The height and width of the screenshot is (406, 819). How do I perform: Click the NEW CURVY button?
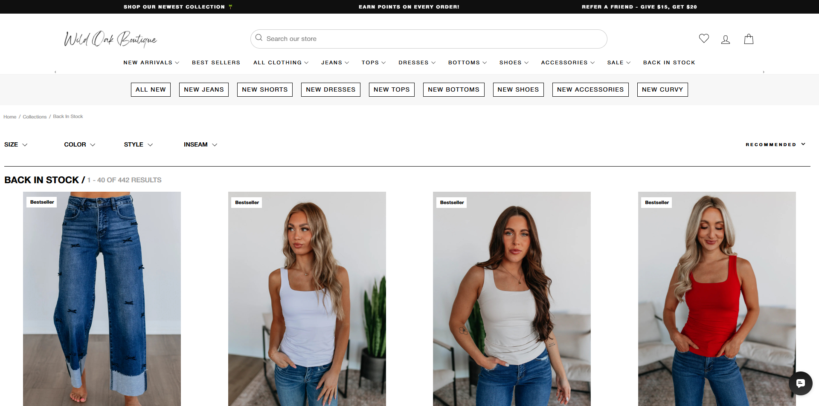(x=662, y=89)
